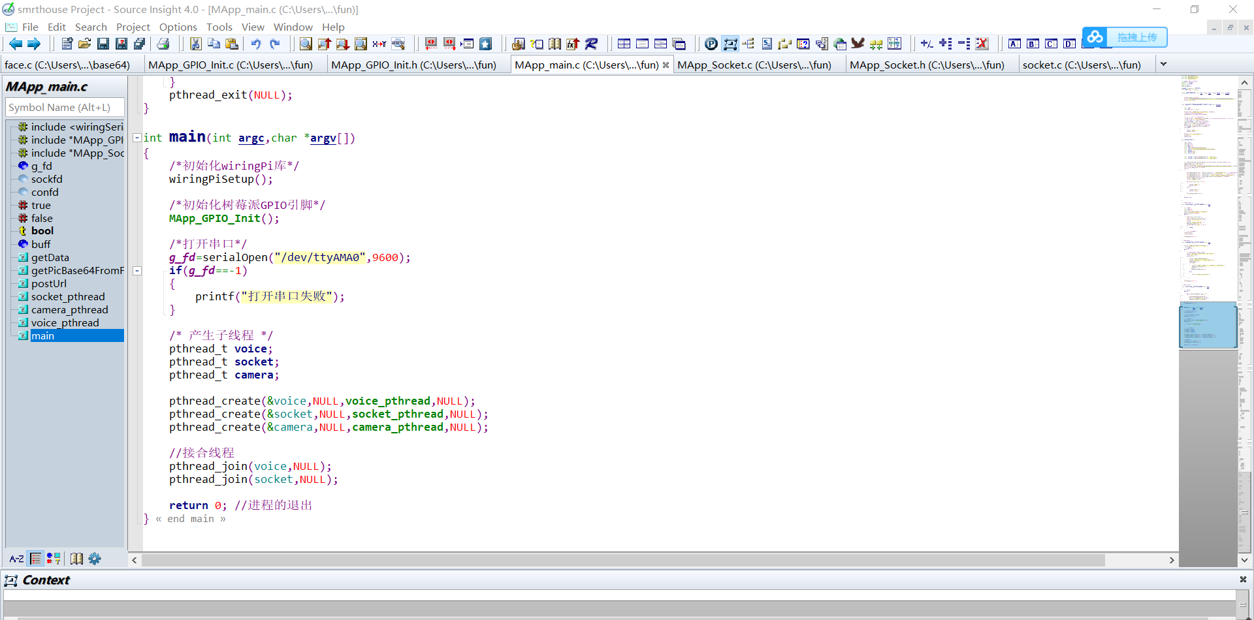Save the current file with floppy icon

click(x=103, y=44)
